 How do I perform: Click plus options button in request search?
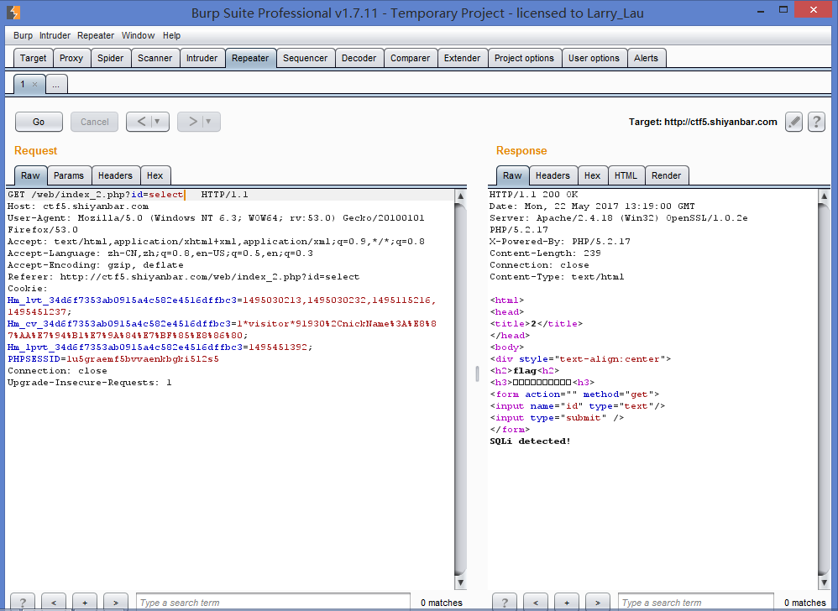pyautogui.click(x=84, y=603)
